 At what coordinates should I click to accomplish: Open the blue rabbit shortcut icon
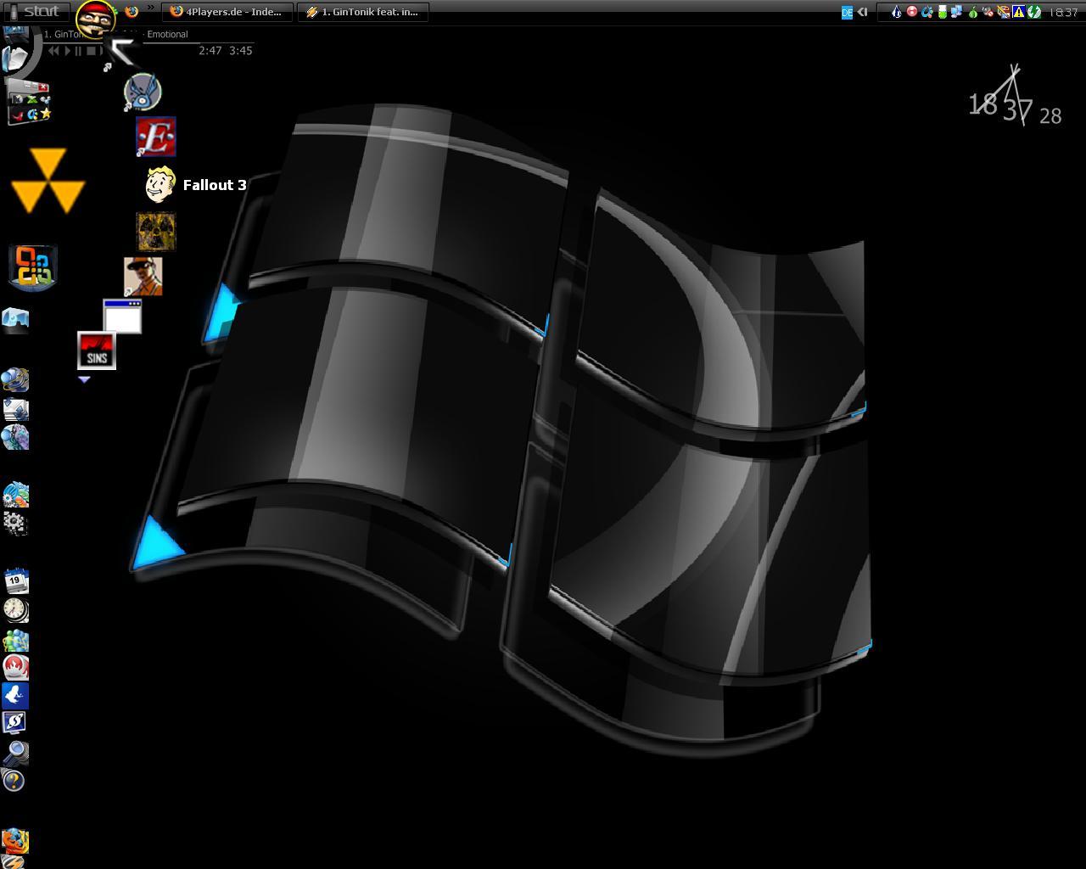pyautogui.click(x=142, y=92)
